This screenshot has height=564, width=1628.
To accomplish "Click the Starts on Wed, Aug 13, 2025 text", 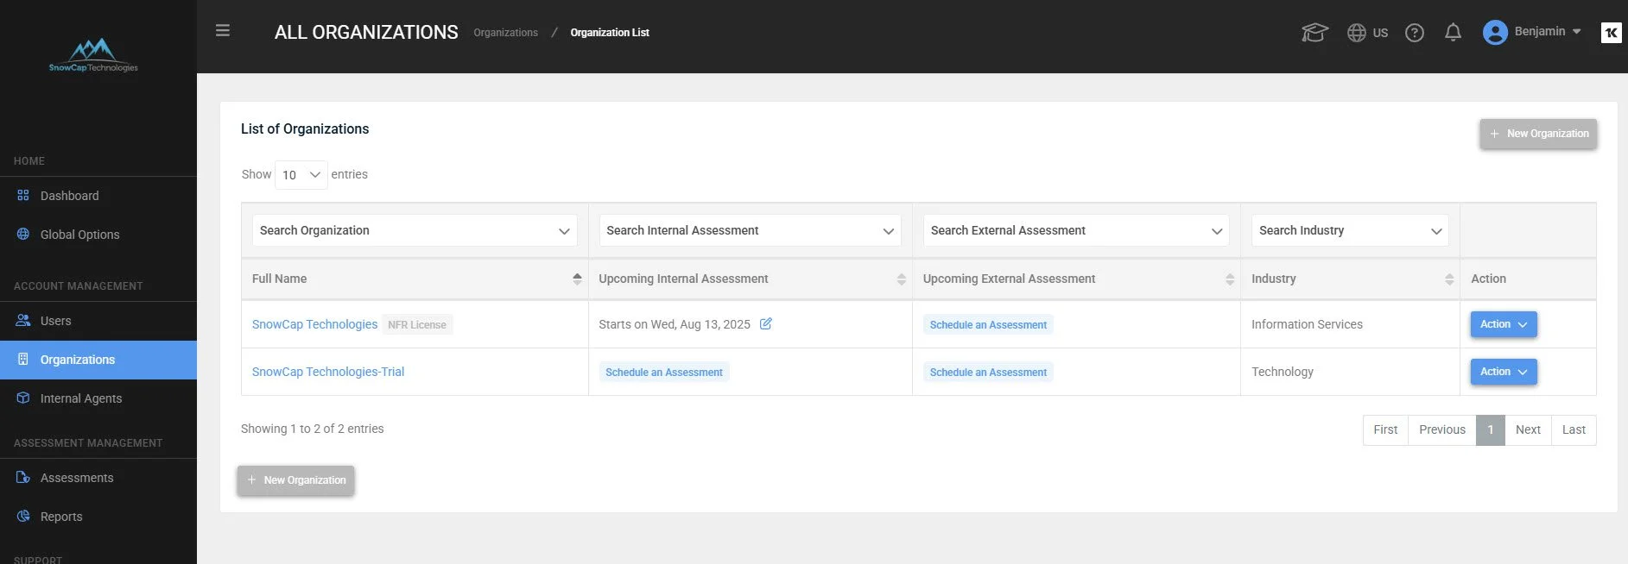I will pyautogui.click(x=675, y=324).
